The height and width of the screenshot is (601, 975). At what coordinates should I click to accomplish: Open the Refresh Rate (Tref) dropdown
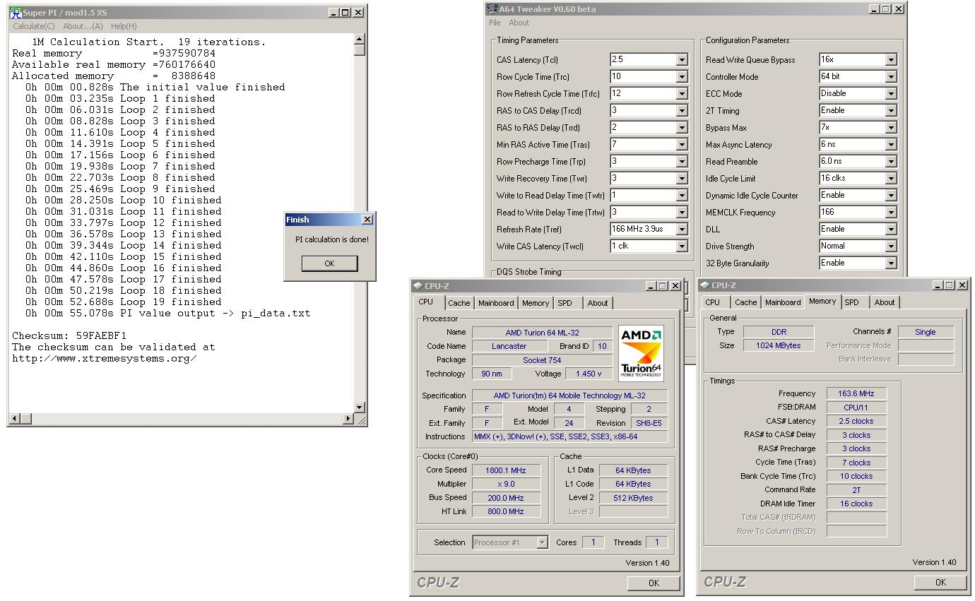[x=682, y=230]
